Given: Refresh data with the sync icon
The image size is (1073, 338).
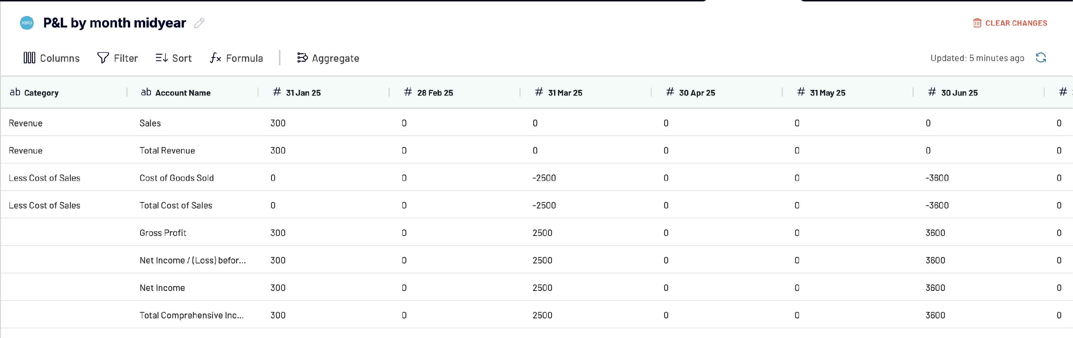Looking at the screenshot, I should [x=1041, y=58].
